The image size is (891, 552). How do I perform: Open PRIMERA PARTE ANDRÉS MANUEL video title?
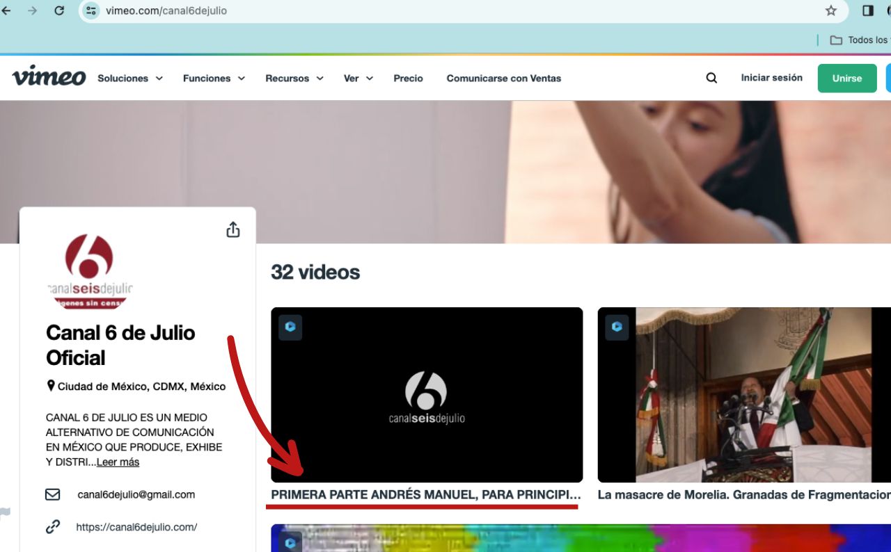tap(426, 495)
